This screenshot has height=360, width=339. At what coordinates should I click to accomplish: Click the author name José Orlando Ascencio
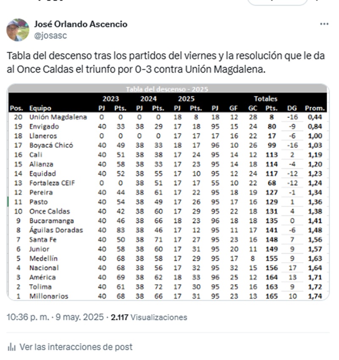point(81,24)
